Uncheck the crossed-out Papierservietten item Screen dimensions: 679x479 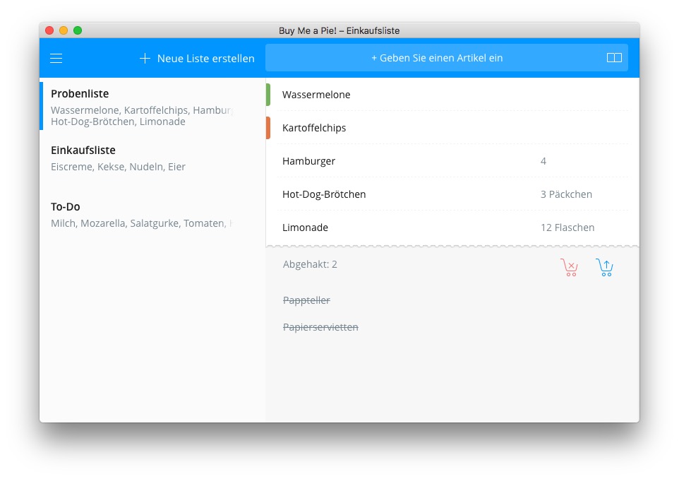[x=320, y=327]
